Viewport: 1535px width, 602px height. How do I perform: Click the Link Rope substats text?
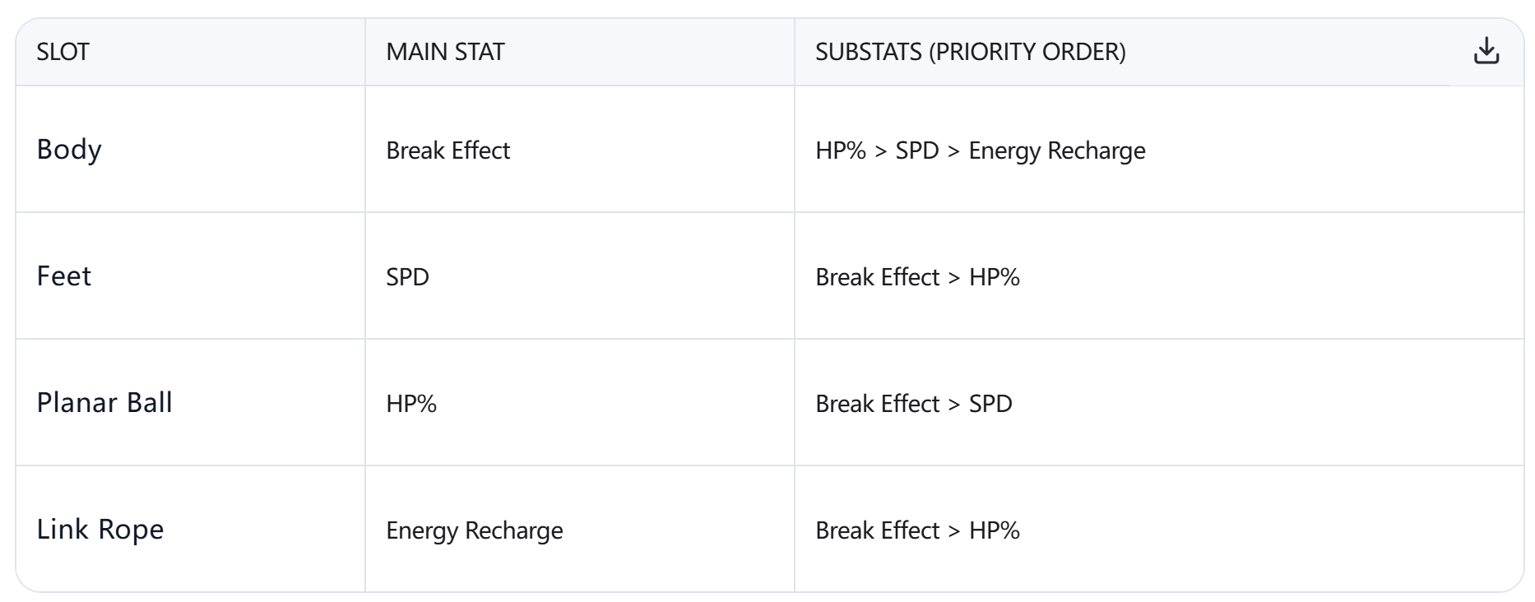(x=917, y=530)
